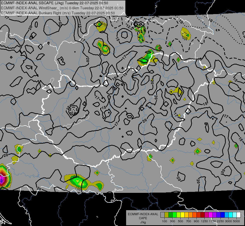Select the olive swatch in CAPE legend
This screenshot has height=226, width=245.
coord(167,215)
